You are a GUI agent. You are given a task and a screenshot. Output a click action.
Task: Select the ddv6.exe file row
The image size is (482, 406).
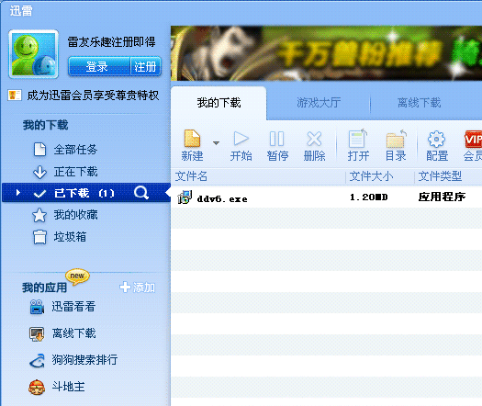pos(327,197)
